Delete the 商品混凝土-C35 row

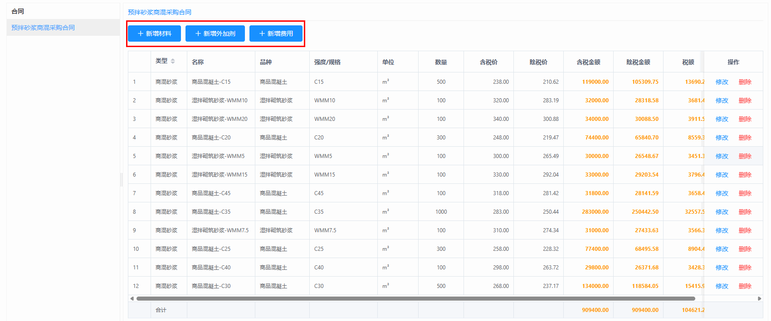(745, 212)
